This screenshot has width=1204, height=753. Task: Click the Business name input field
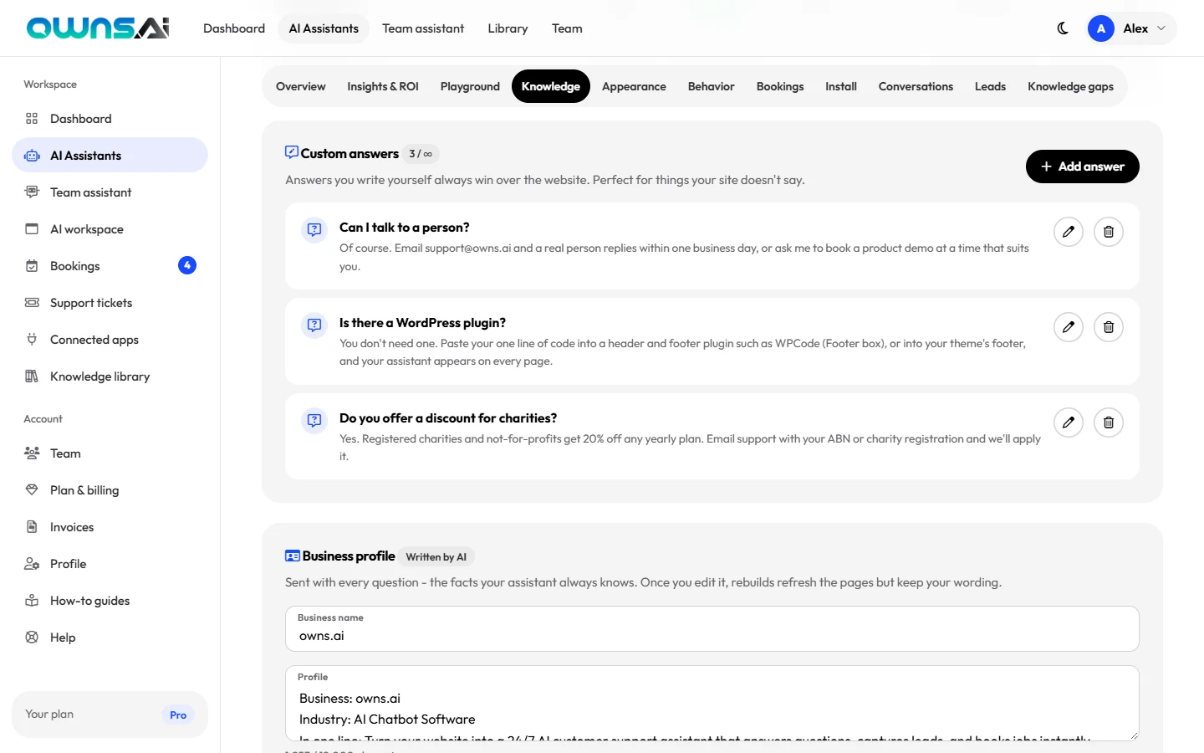click(712, 628)
